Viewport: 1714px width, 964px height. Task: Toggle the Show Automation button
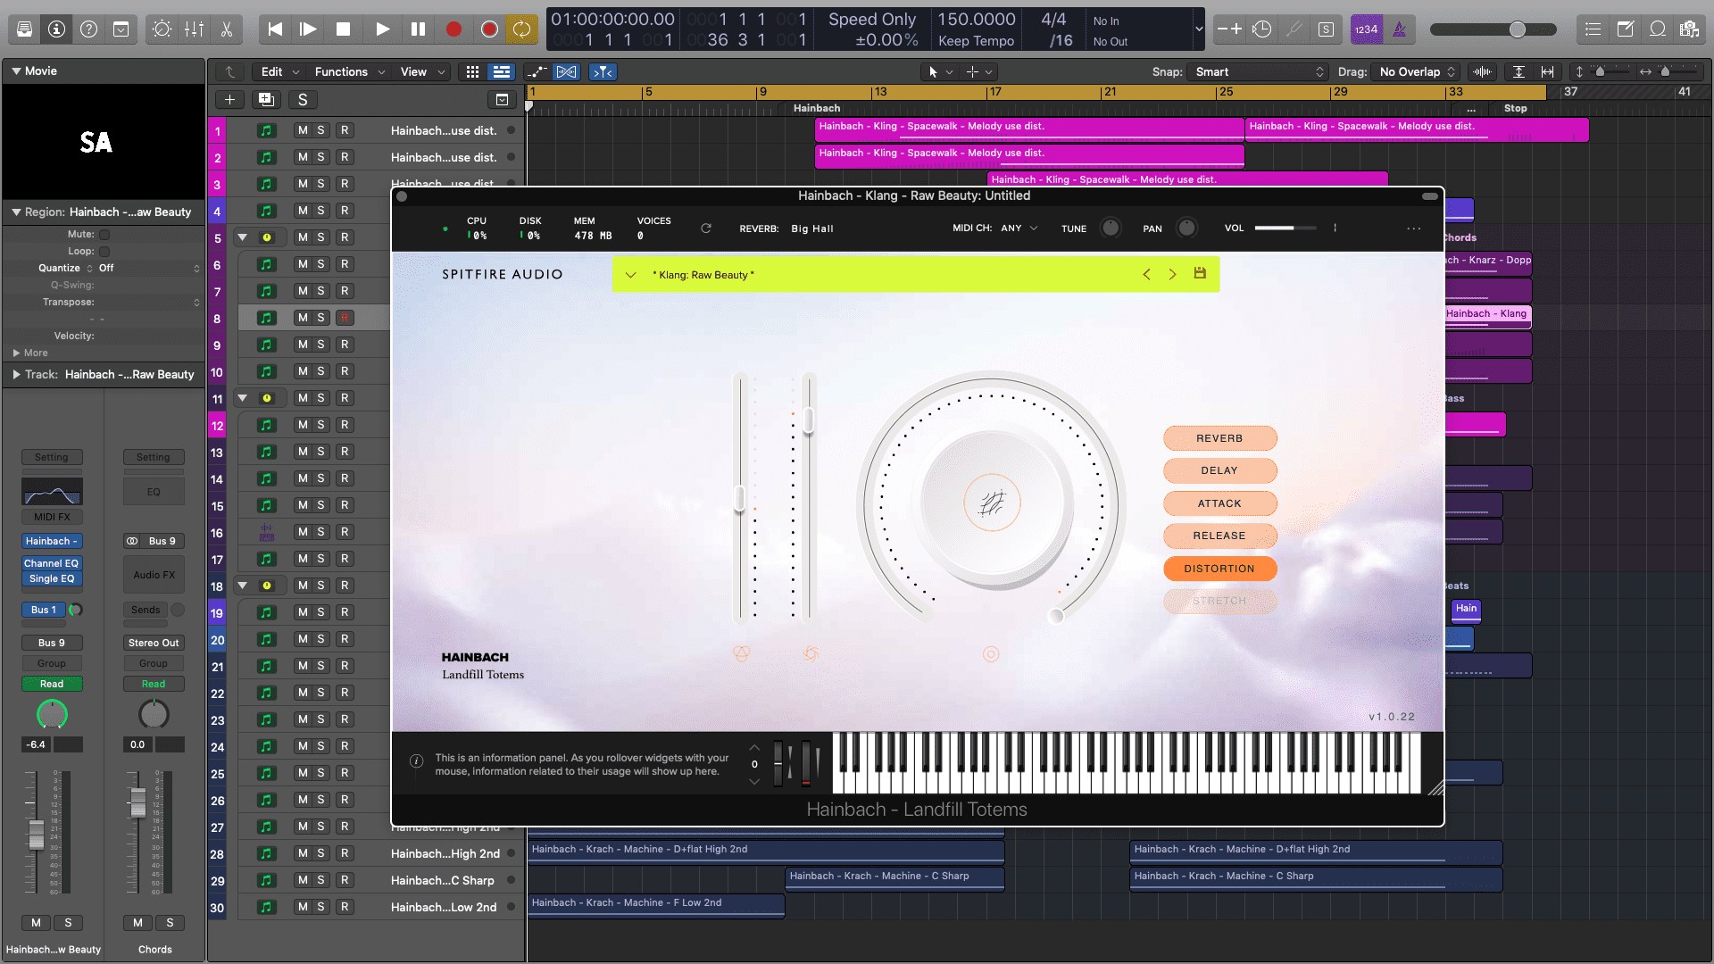[x=537, y=71]
